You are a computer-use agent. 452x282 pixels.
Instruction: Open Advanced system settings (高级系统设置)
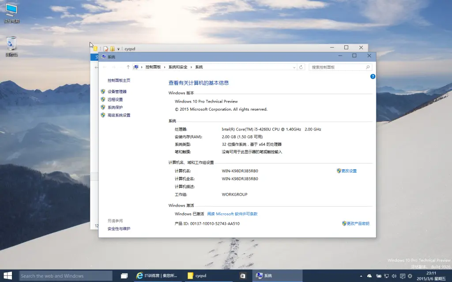pos(119,115)
